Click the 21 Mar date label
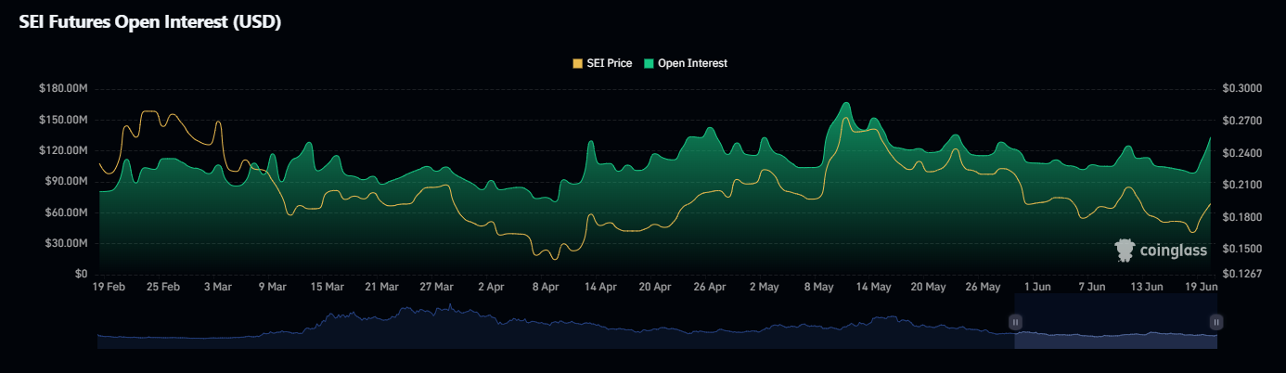 click(x=381, y=288)
